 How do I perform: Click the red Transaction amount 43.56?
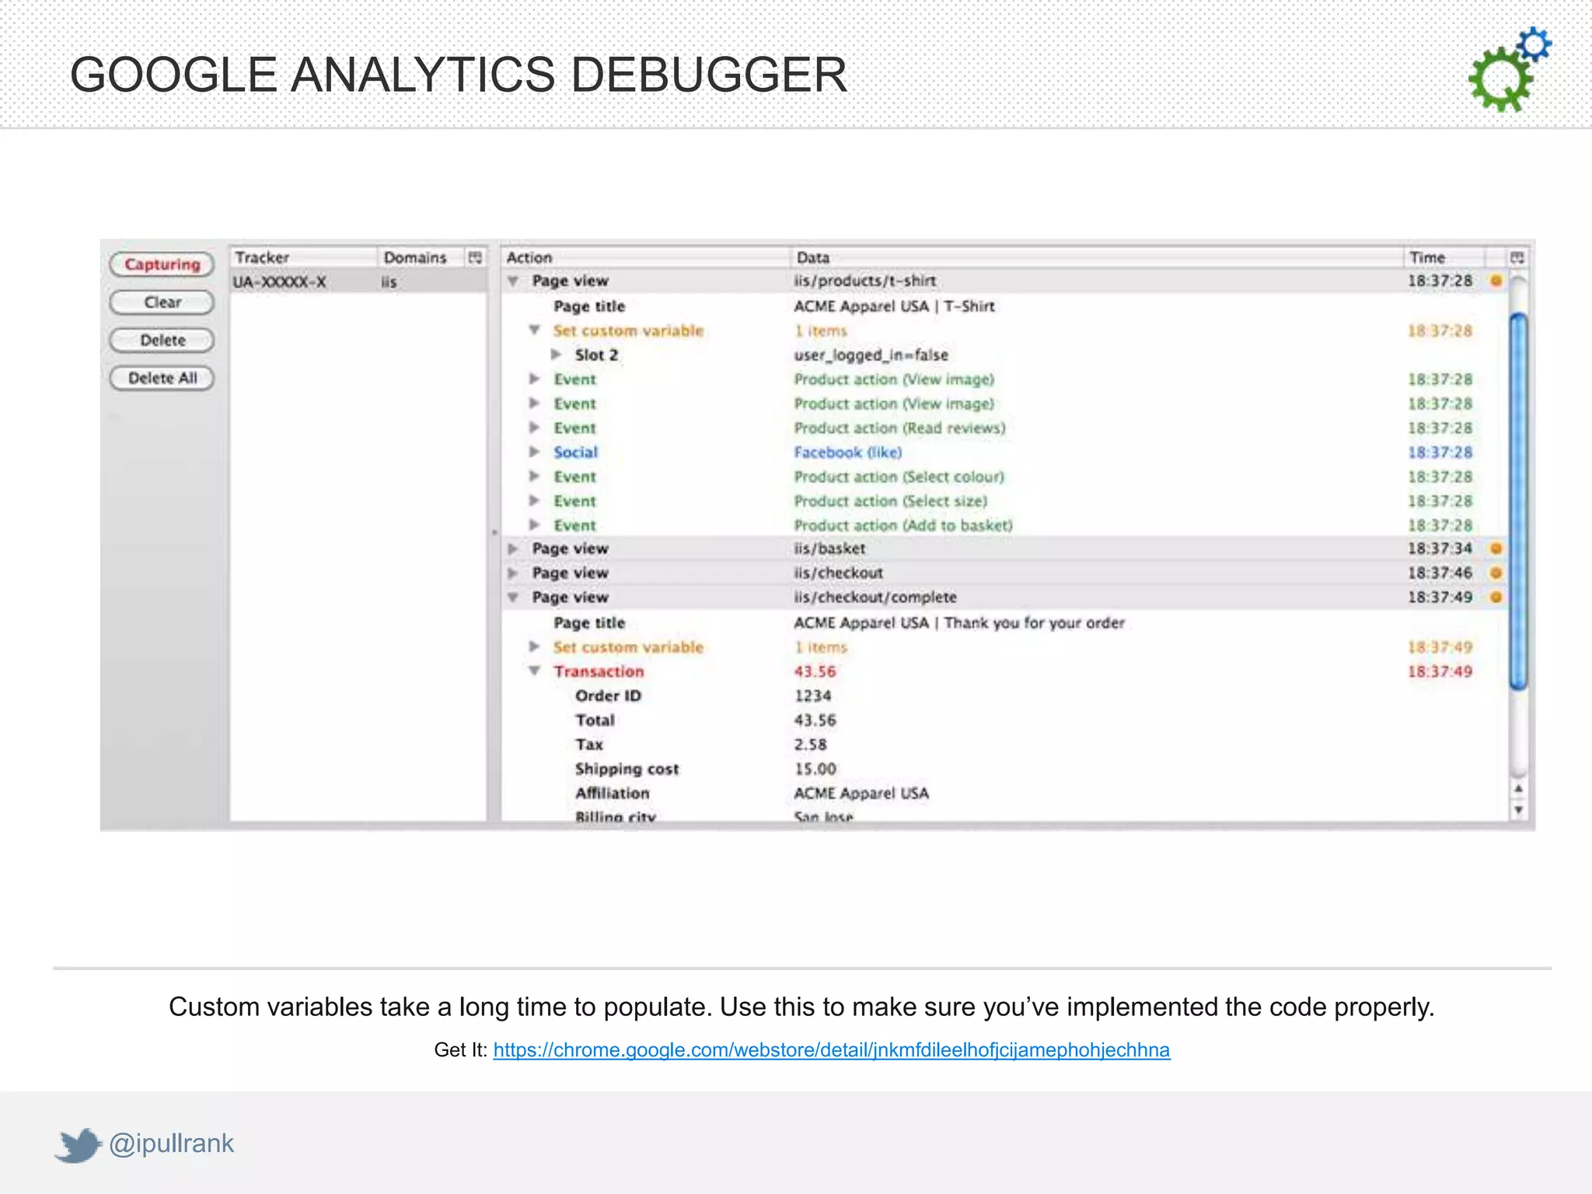(815, 672)
